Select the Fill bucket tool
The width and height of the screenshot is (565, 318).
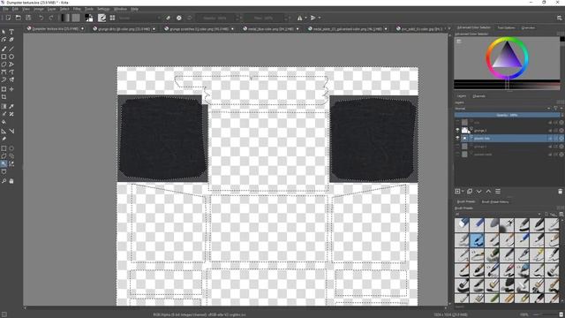tap(4, 122)
